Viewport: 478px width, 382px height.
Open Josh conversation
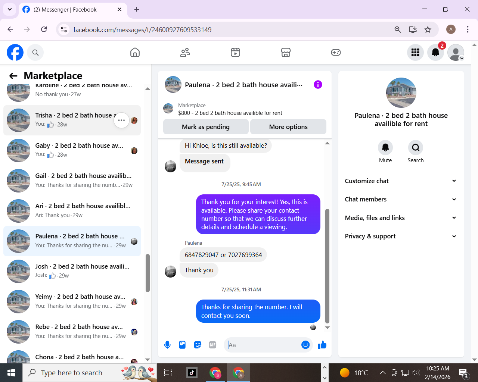coord(72,271)
